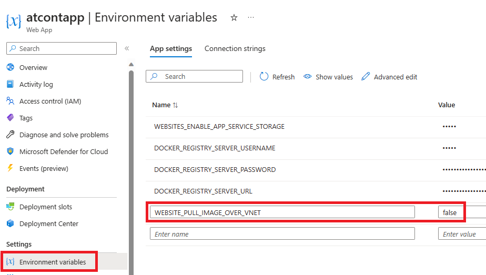The height and width of the screenshot is (275, 486).
Task: Reveal hidden value of DOCKER_REGISTRY_SERVER_URL
Action: point(464,191)
